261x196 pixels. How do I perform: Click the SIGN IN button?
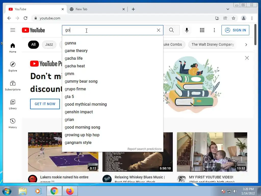235,30
